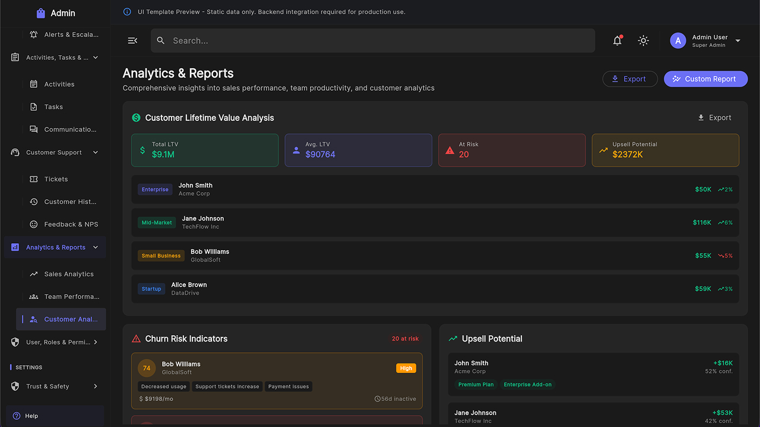Open Bob Williams churn risk card

point(277,381)
